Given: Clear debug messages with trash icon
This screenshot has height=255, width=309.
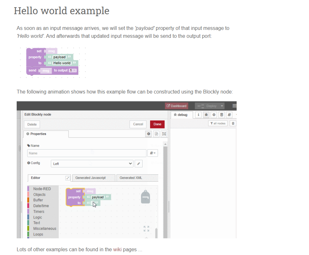Looking at the screenshot, I should tap(233, 123).
